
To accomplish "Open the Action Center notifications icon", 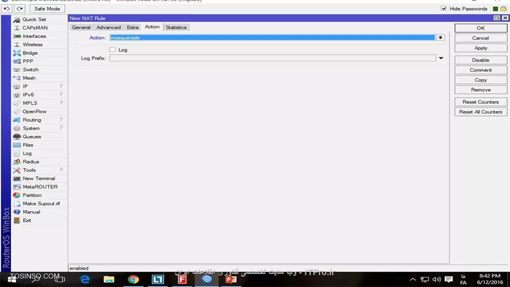I will [449, 280].
